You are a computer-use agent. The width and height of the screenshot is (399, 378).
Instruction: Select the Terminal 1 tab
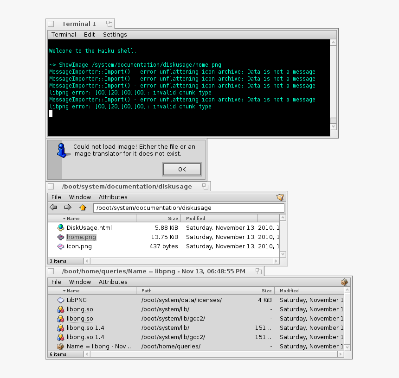coord(80,24)
